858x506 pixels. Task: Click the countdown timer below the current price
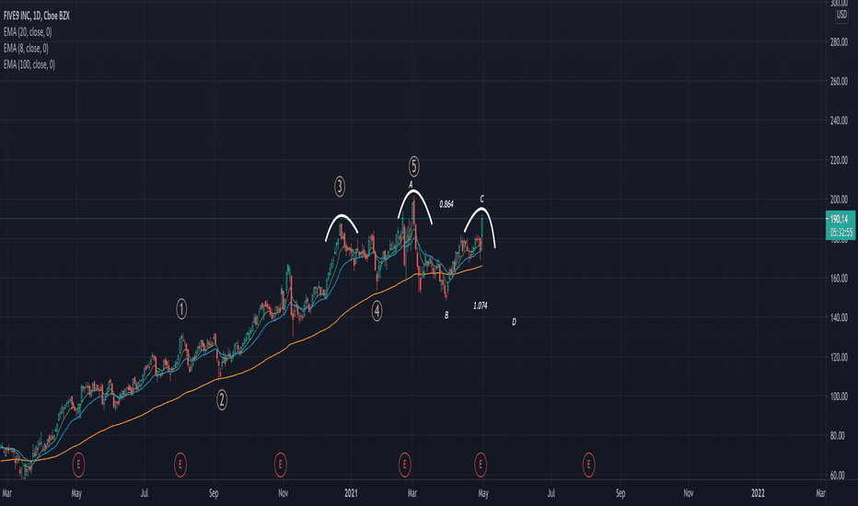pos(841,233)
